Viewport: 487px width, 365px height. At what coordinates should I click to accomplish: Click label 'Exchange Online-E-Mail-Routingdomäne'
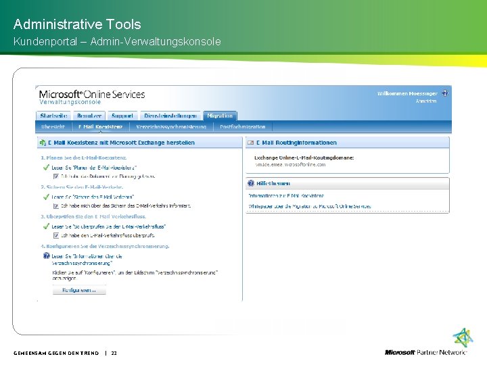click(x=304, y=157)
